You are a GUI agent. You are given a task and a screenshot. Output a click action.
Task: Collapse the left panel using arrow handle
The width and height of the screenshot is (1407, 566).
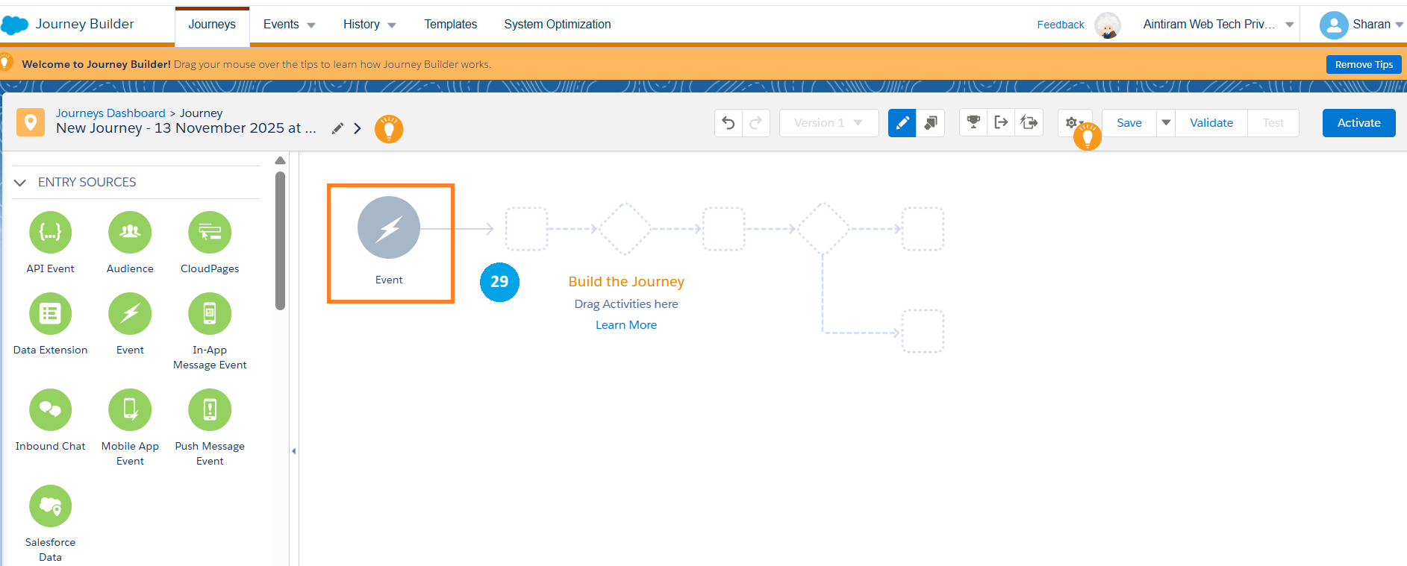point(293,451)
